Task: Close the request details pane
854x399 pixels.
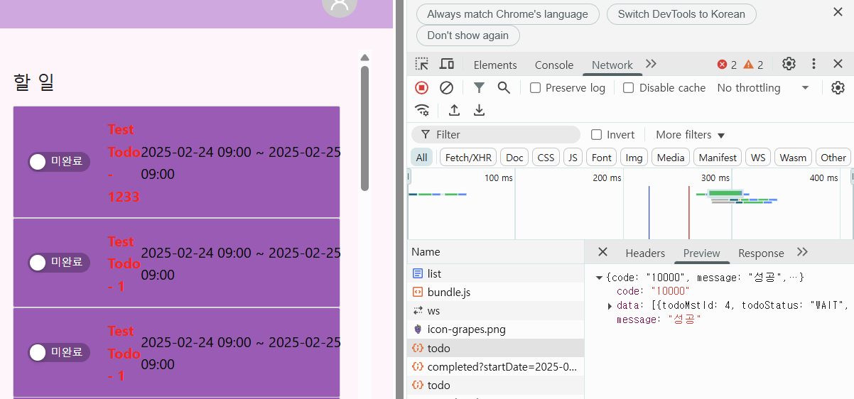Action: tap(602, 252)
